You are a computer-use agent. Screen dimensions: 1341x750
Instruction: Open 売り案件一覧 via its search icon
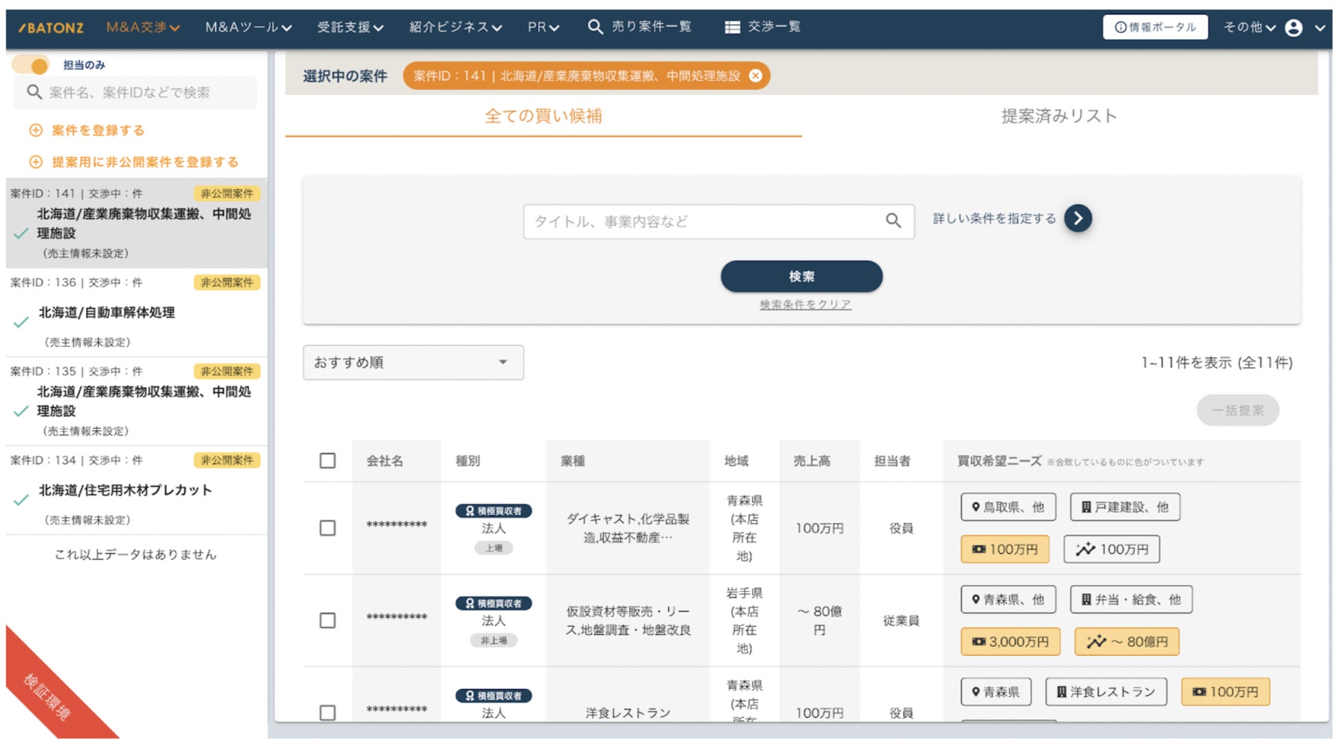click(595, 27)
